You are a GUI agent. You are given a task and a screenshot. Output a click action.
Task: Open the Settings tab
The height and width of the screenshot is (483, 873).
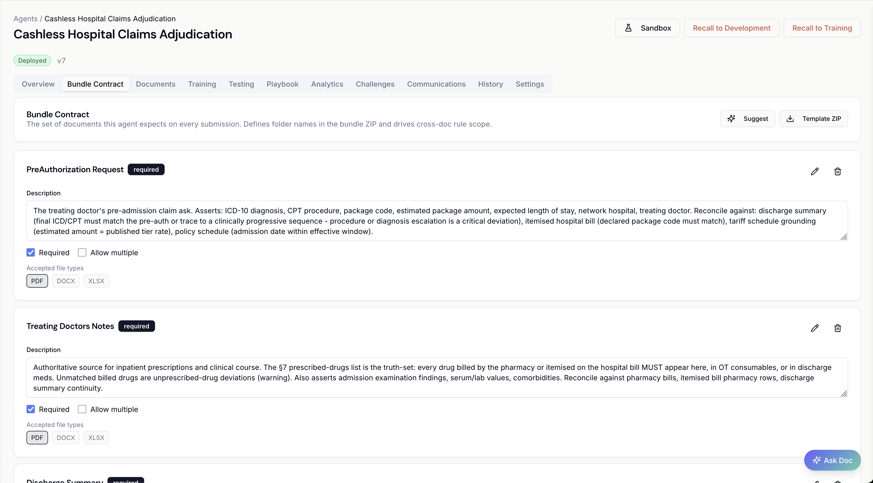pyautogui.click(x=530, y=84)
